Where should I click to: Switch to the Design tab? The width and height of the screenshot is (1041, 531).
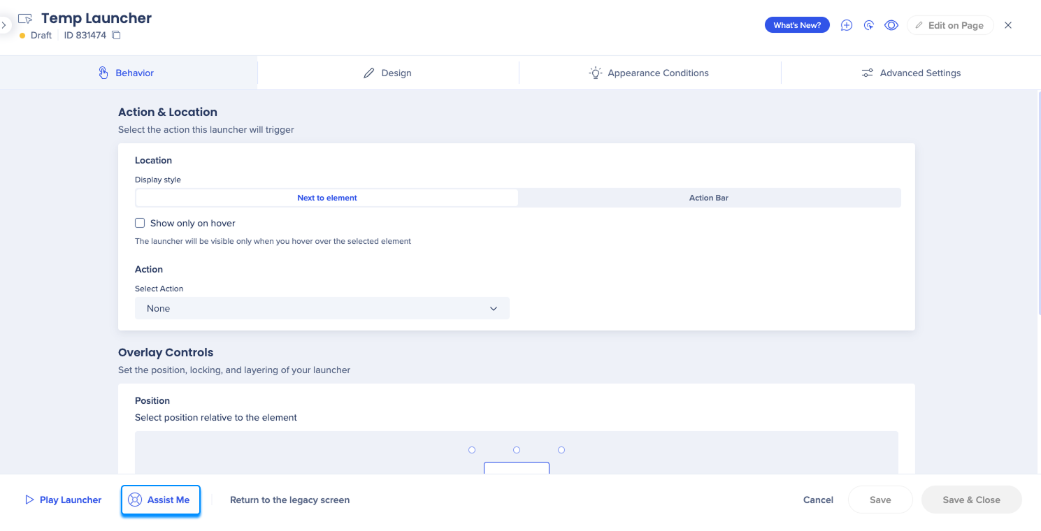pos(388,73)
